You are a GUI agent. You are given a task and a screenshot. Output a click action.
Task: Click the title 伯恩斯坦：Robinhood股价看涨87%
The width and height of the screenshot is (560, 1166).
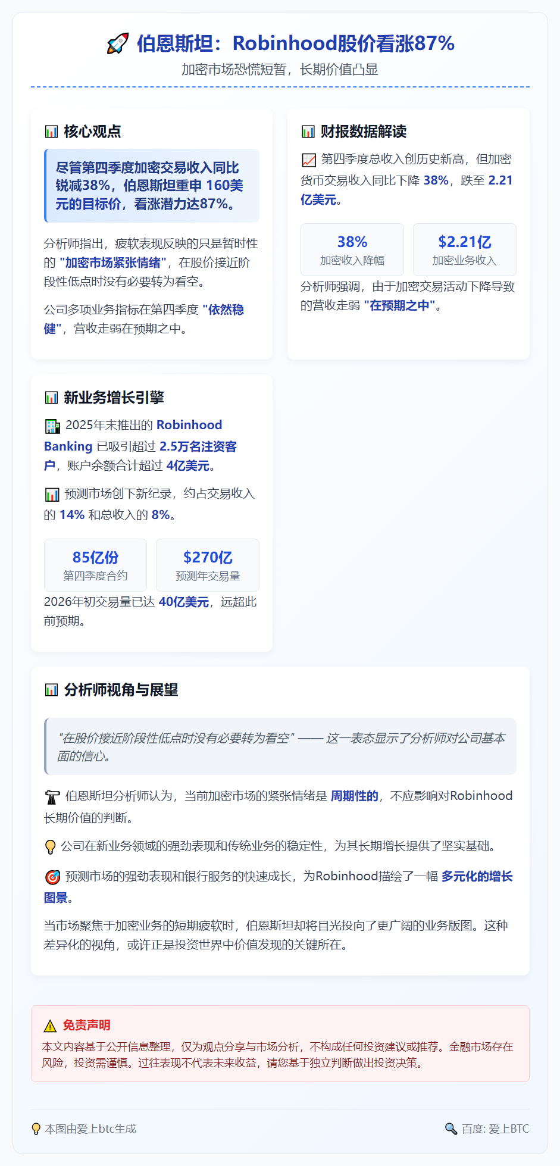pyautogui.click(x=296, y=43)
